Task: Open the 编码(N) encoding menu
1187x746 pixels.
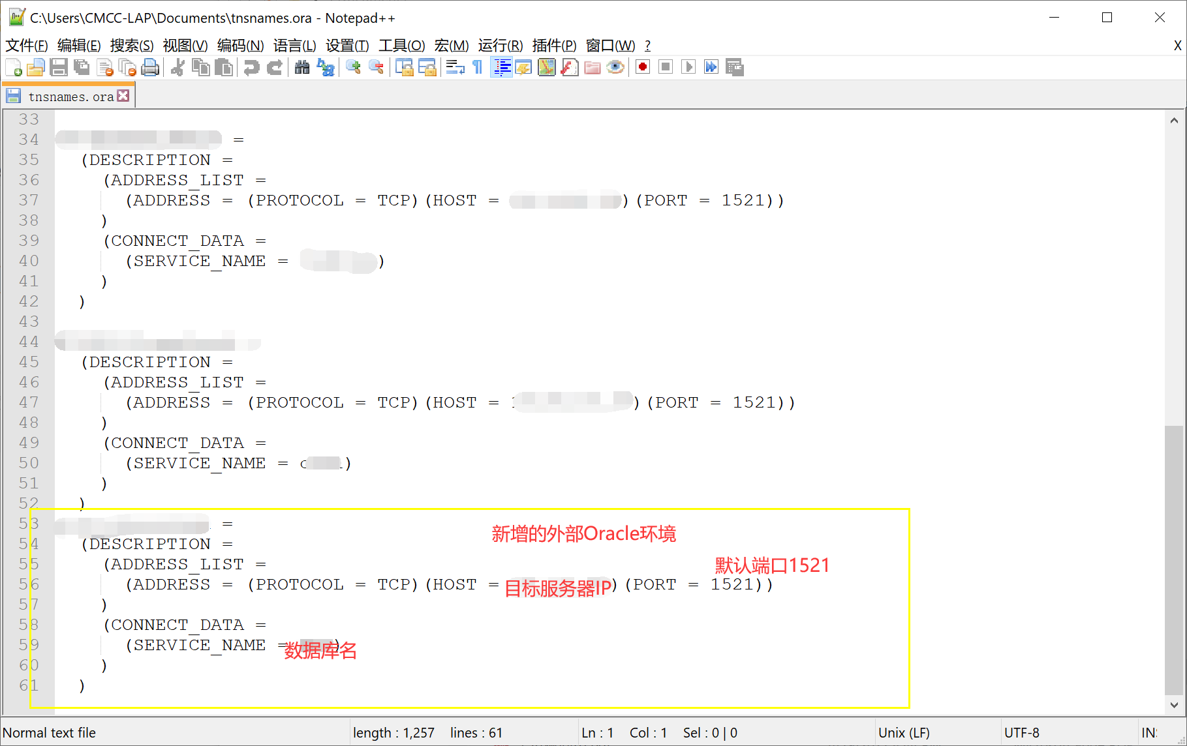Action: 240,46
